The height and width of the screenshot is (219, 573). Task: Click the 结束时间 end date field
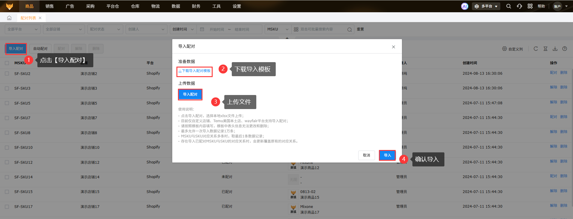[x=242, y=30]
